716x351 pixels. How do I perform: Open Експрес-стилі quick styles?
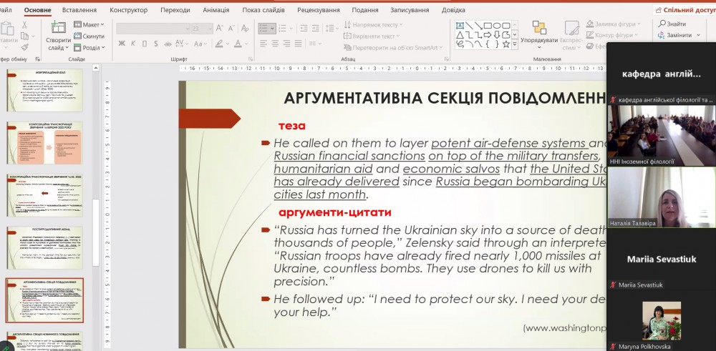click(x=571, y=34)
